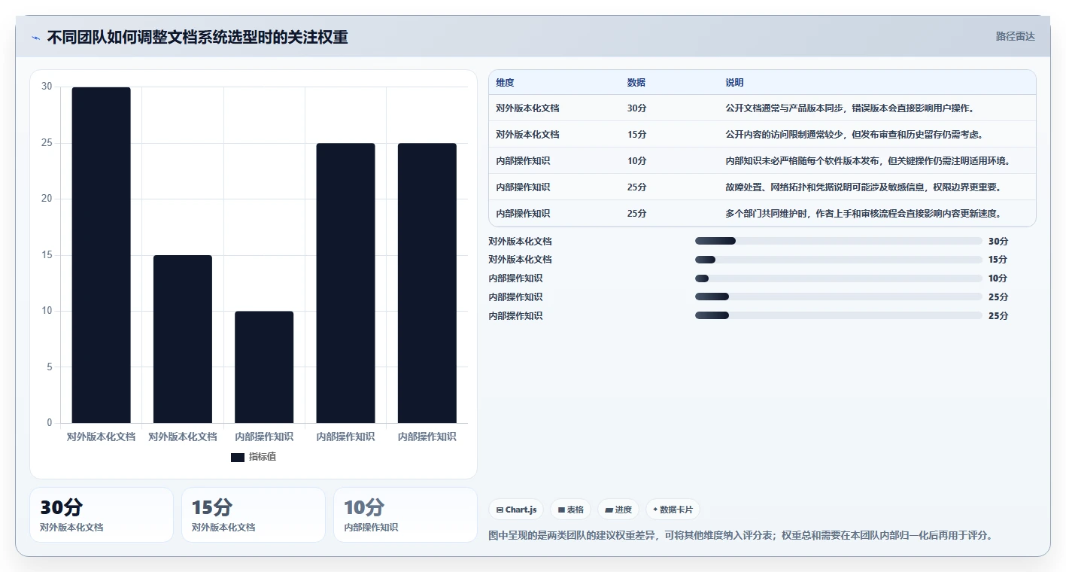Click the y-axis label 20 on the chart
Screen dimensions: 1066x572
[47, 199]
